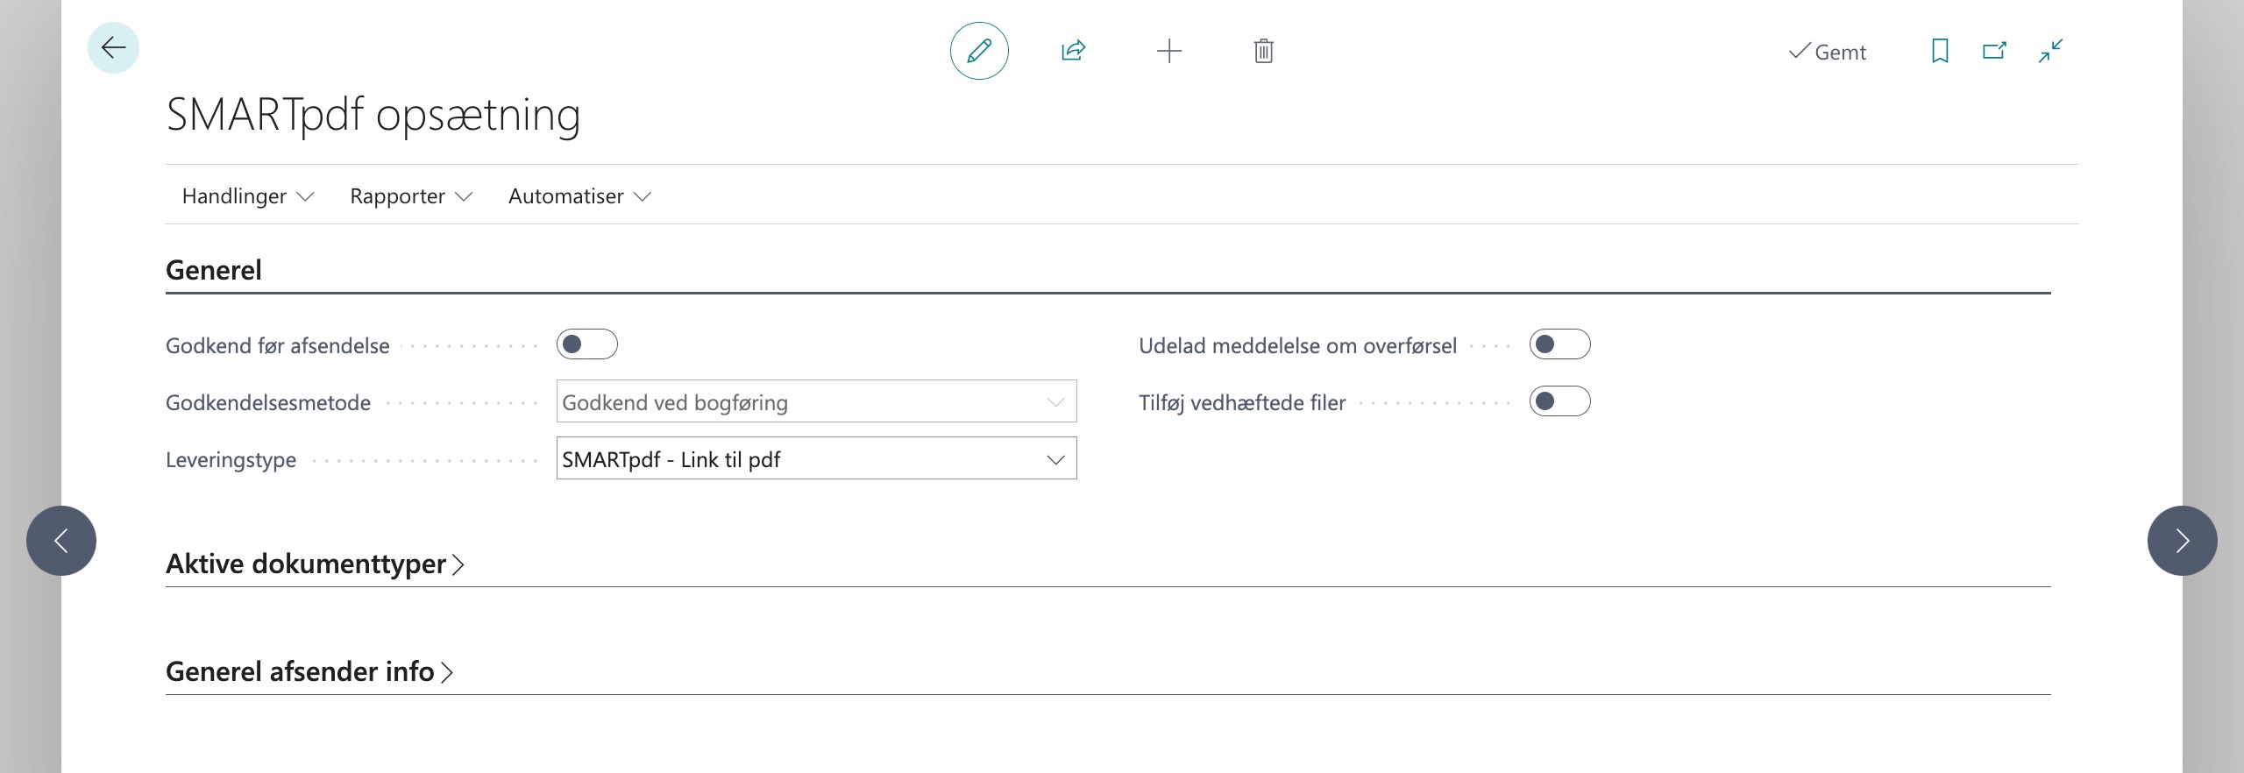The image size is (2244, 773).
Task: Click the pencil edit icon
Action: 979,51
